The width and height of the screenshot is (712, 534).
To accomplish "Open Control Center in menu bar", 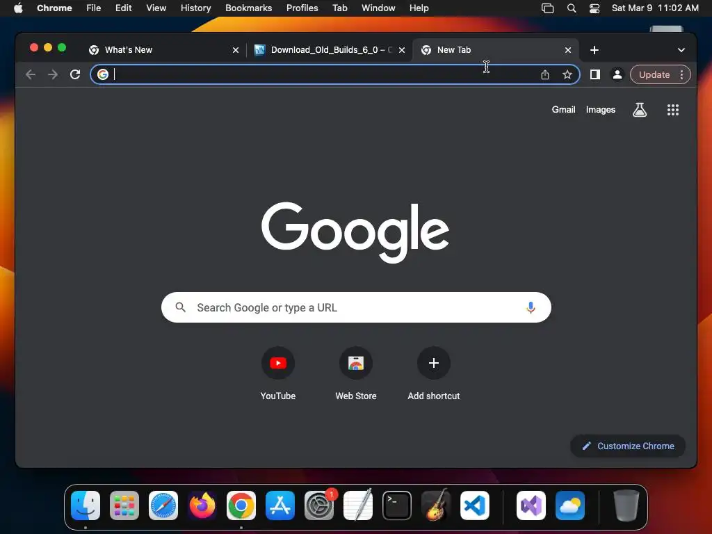I will pos(594,8).
